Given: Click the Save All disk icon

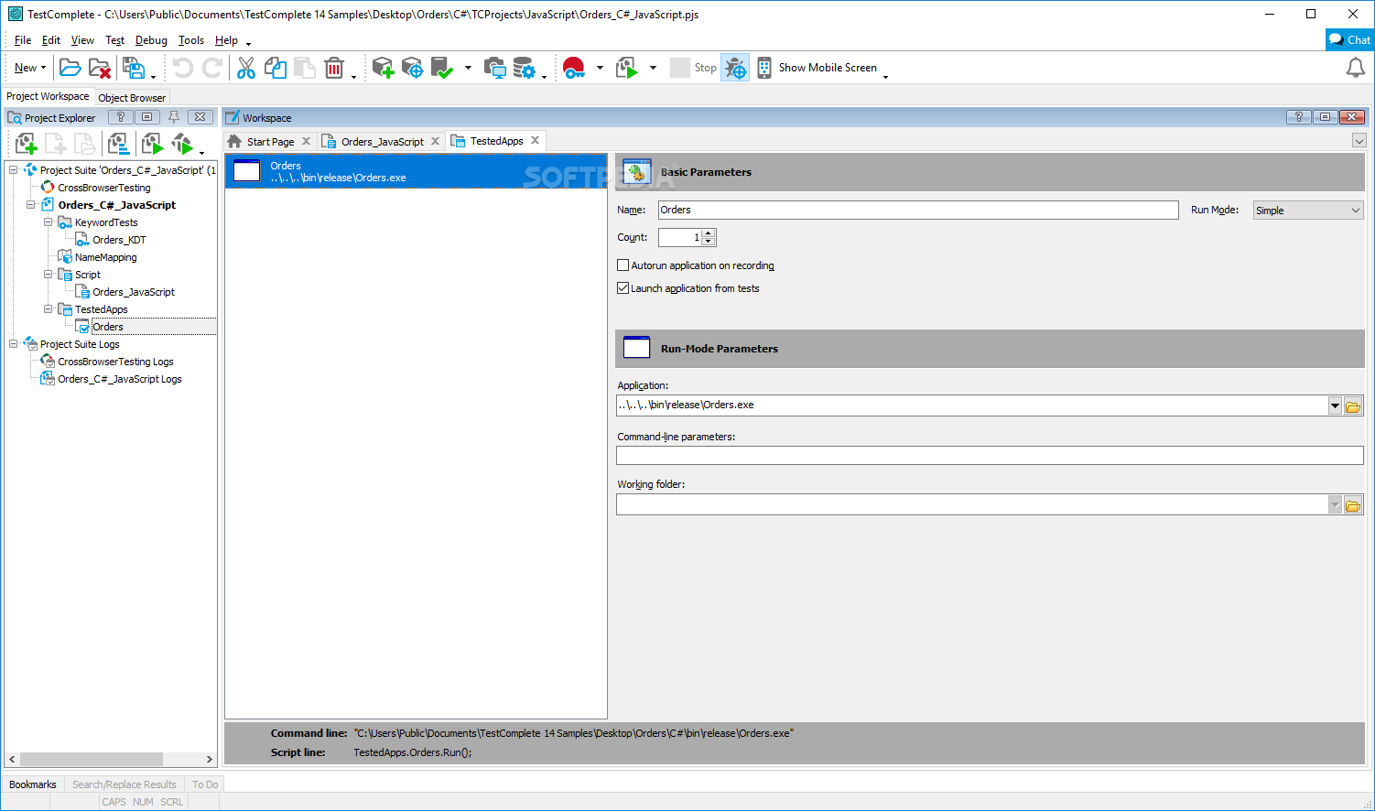Looking at the screenshot, I should click(x=134, y=68).
